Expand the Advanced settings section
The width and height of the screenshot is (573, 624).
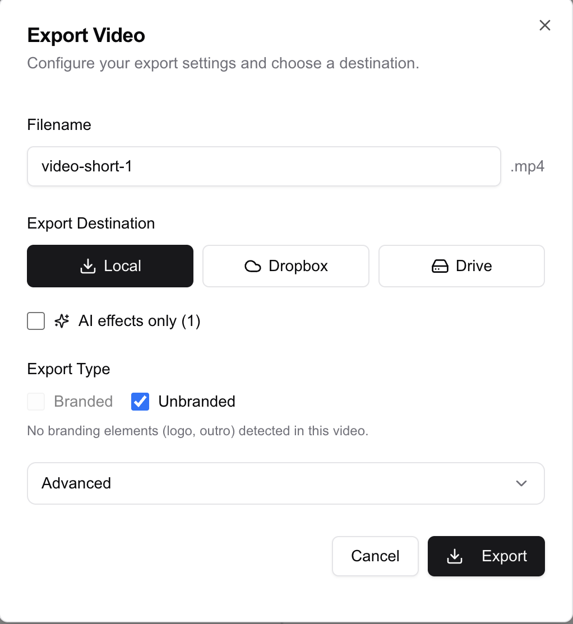click(285, 483)
